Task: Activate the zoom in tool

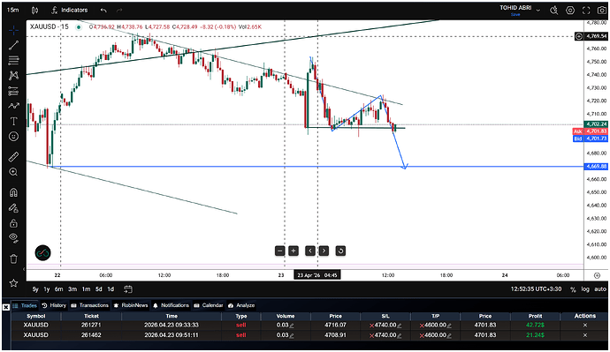Action: (13, 172)
